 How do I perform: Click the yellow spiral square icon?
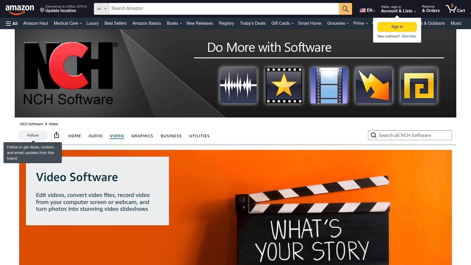tap(419, 86)
